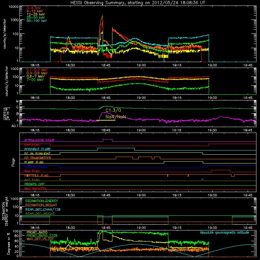The width and height of the screenshot is (260, 260).
Task: Click the FRONT_RATIO legend label
Action: pos(37,232)
